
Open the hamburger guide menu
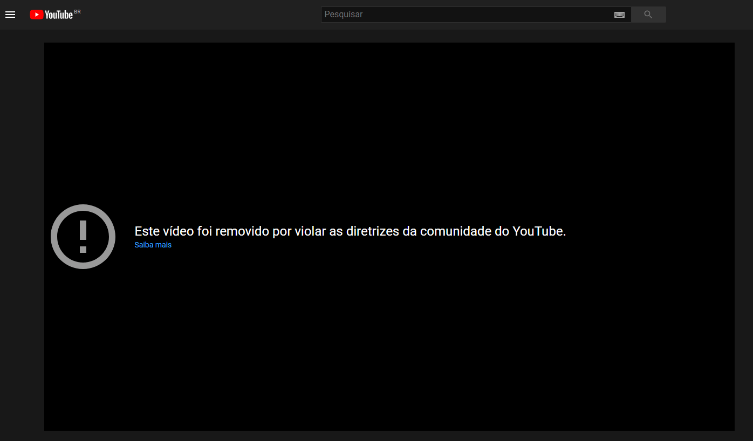tap(10, 15)
